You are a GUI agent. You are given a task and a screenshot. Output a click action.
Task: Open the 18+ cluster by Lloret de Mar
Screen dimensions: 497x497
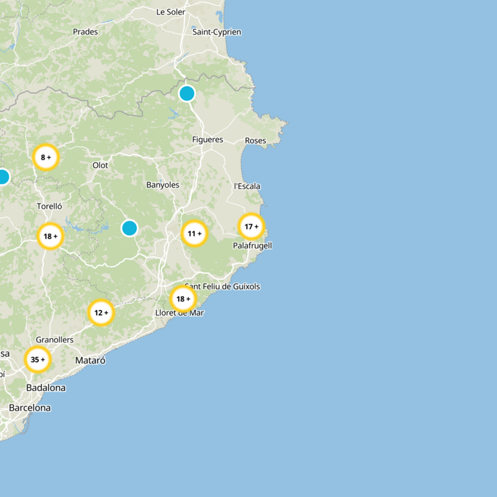[183, 299]
